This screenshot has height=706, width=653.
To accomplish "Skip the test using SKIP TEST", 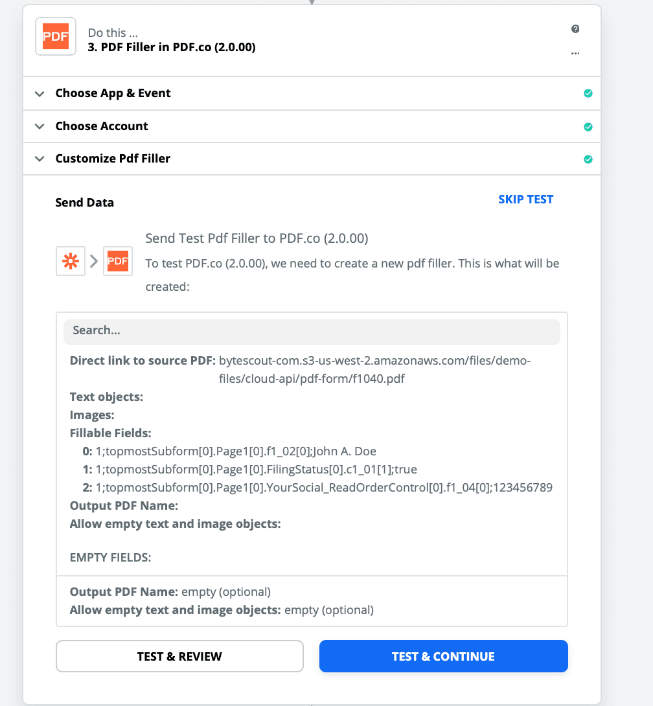I will (x=525, y=199).
